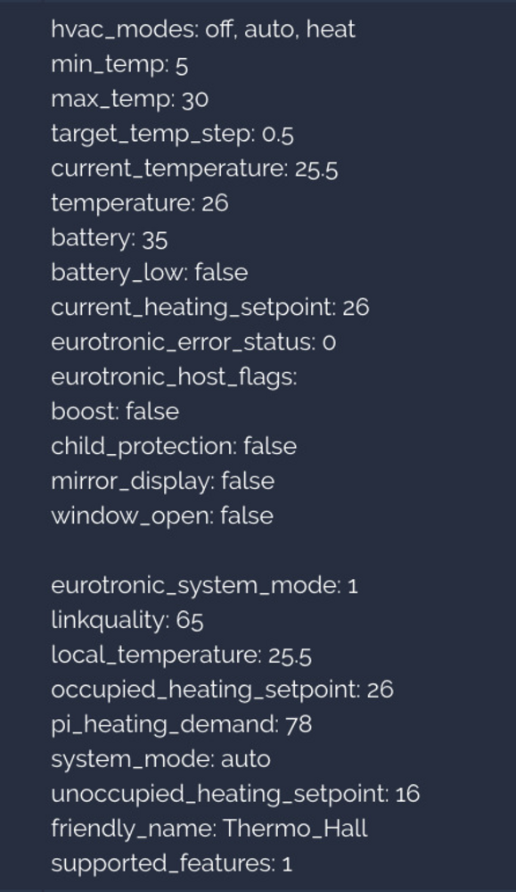
Task: Select the max_temp: 30 line
Action: click(129, 99)
